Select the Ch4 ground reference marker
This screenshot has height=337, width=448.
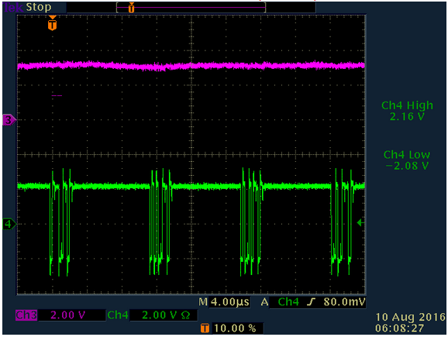pyautogui.click(x=9, y=224)
